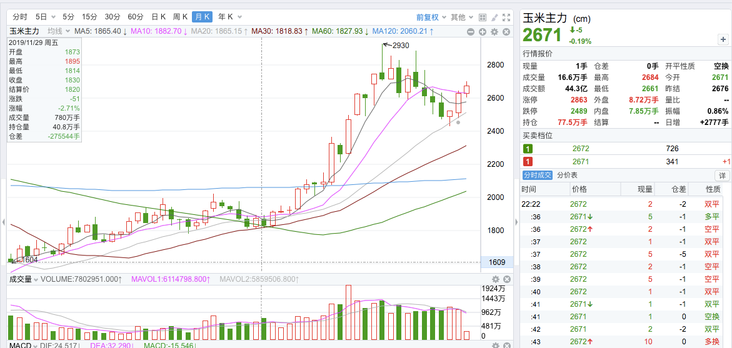
Task: Click the 仓差 column header
Action: coord(679,189)
